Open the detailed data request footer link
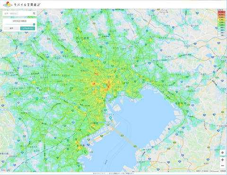227x175 pixels. coord(122,174)
